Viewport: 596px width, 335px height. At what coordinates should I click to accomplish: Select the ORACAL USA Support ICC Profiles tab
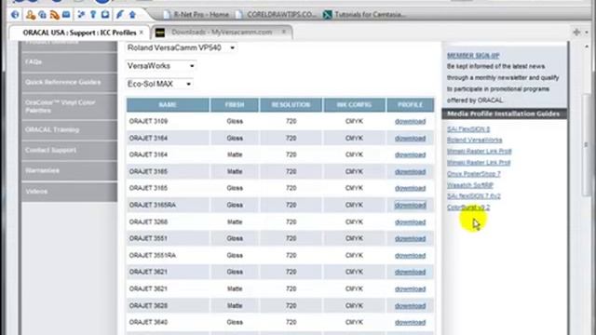click(x=79, y=33)
